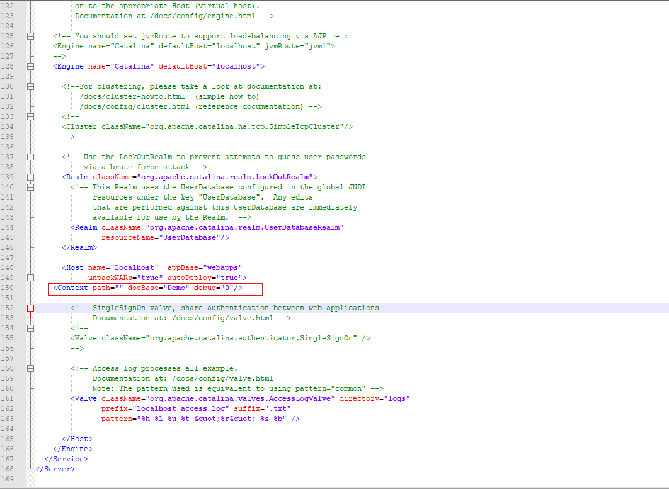The width and height of the screenshot is (669, 489).
Task: Collapse the Realm LockOutRealm element fold
Action: (x=30, y=177)
